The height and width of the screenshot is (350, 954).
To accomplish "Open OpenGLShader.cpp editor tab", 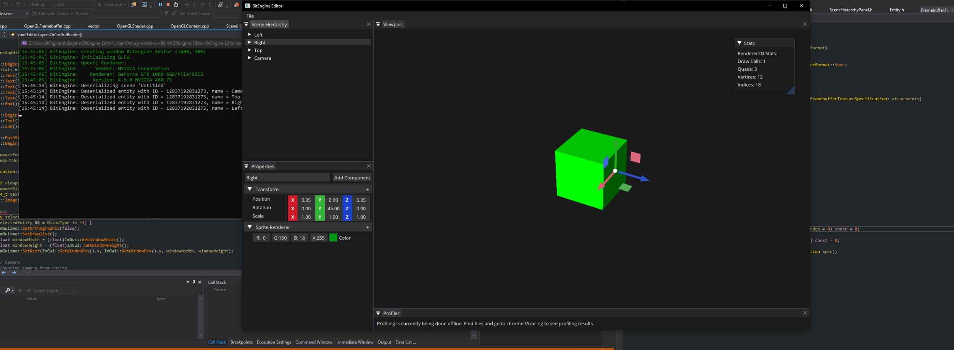I will pyautogui.click(x=135, y=26).
